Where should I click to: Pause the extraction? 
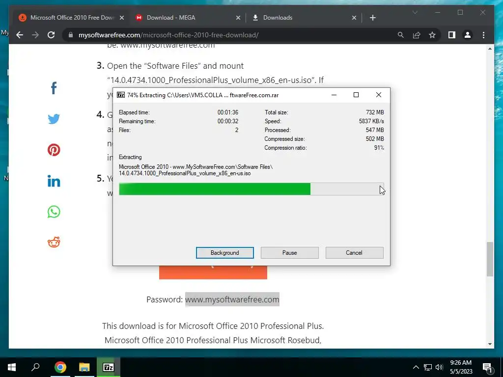click(290, 253)
